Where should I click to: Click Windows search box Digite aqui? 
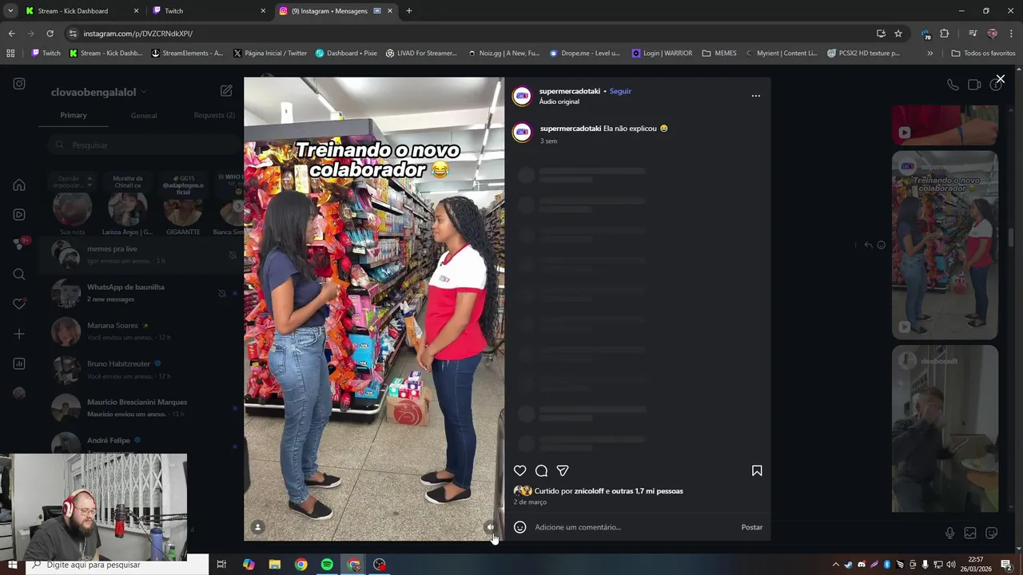click(118, 565)
